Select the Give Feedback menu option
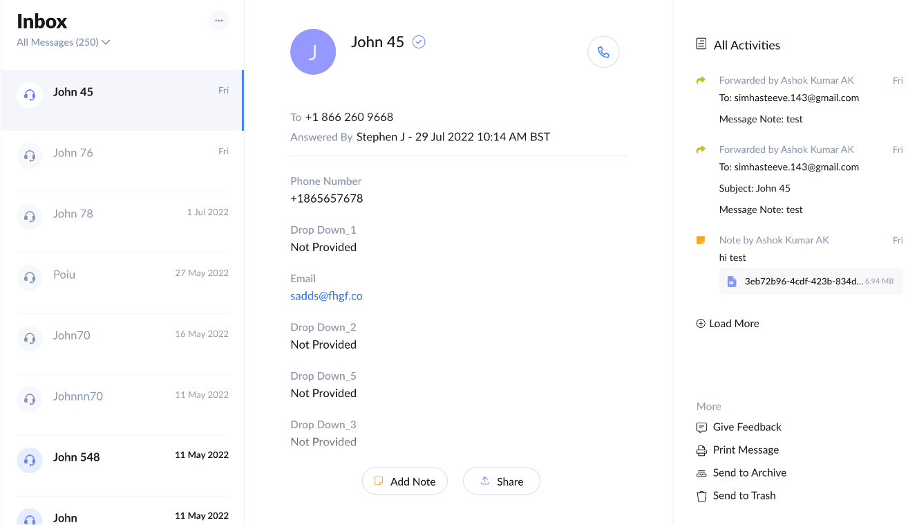The image size is (917, 525). pos(746,427)
